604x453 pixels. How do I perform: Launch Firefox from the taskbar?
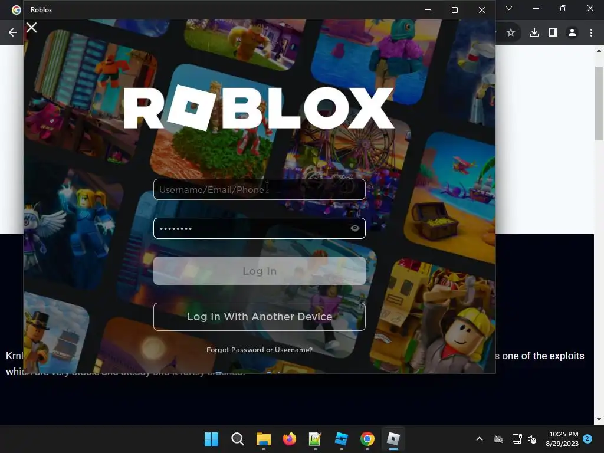[x=289, y=439]
